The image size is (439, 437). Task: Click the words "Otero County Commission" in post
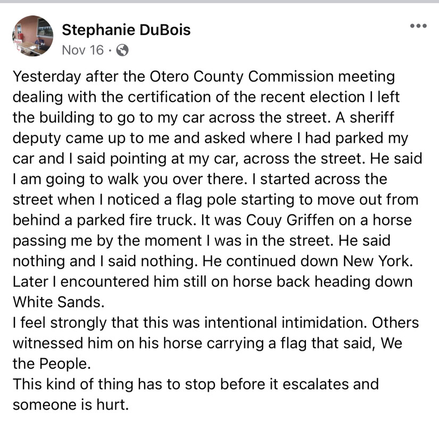pos(242,77)
